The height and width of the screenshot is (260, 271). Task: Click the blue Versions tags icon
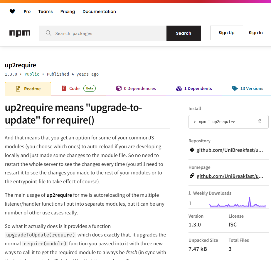pyautogui.click(x=235, y=88)
